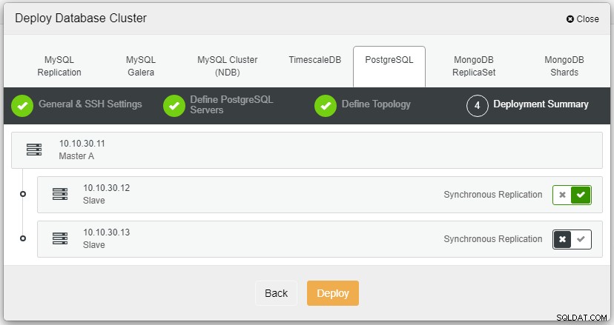Image resolution: width=614 pixels, height=325 pixels.
Task: Open the MySQL Galera tab
Action: (x=141, y=66)
